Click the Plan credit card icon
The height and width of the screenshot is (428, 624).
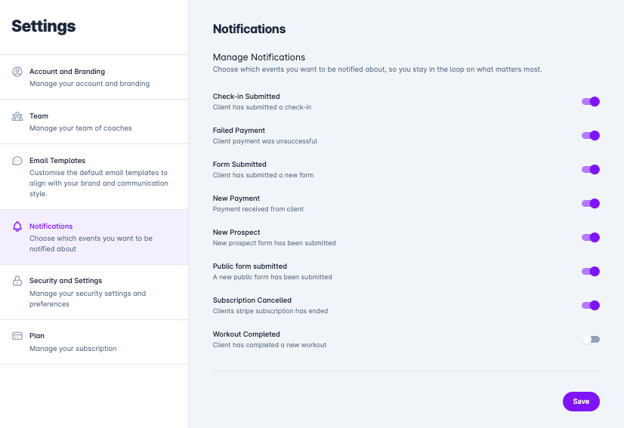tap(17, 336)
